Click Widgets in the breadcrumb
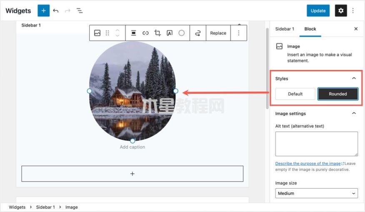Screen dimensions: 365x212 tap(17, 207)
